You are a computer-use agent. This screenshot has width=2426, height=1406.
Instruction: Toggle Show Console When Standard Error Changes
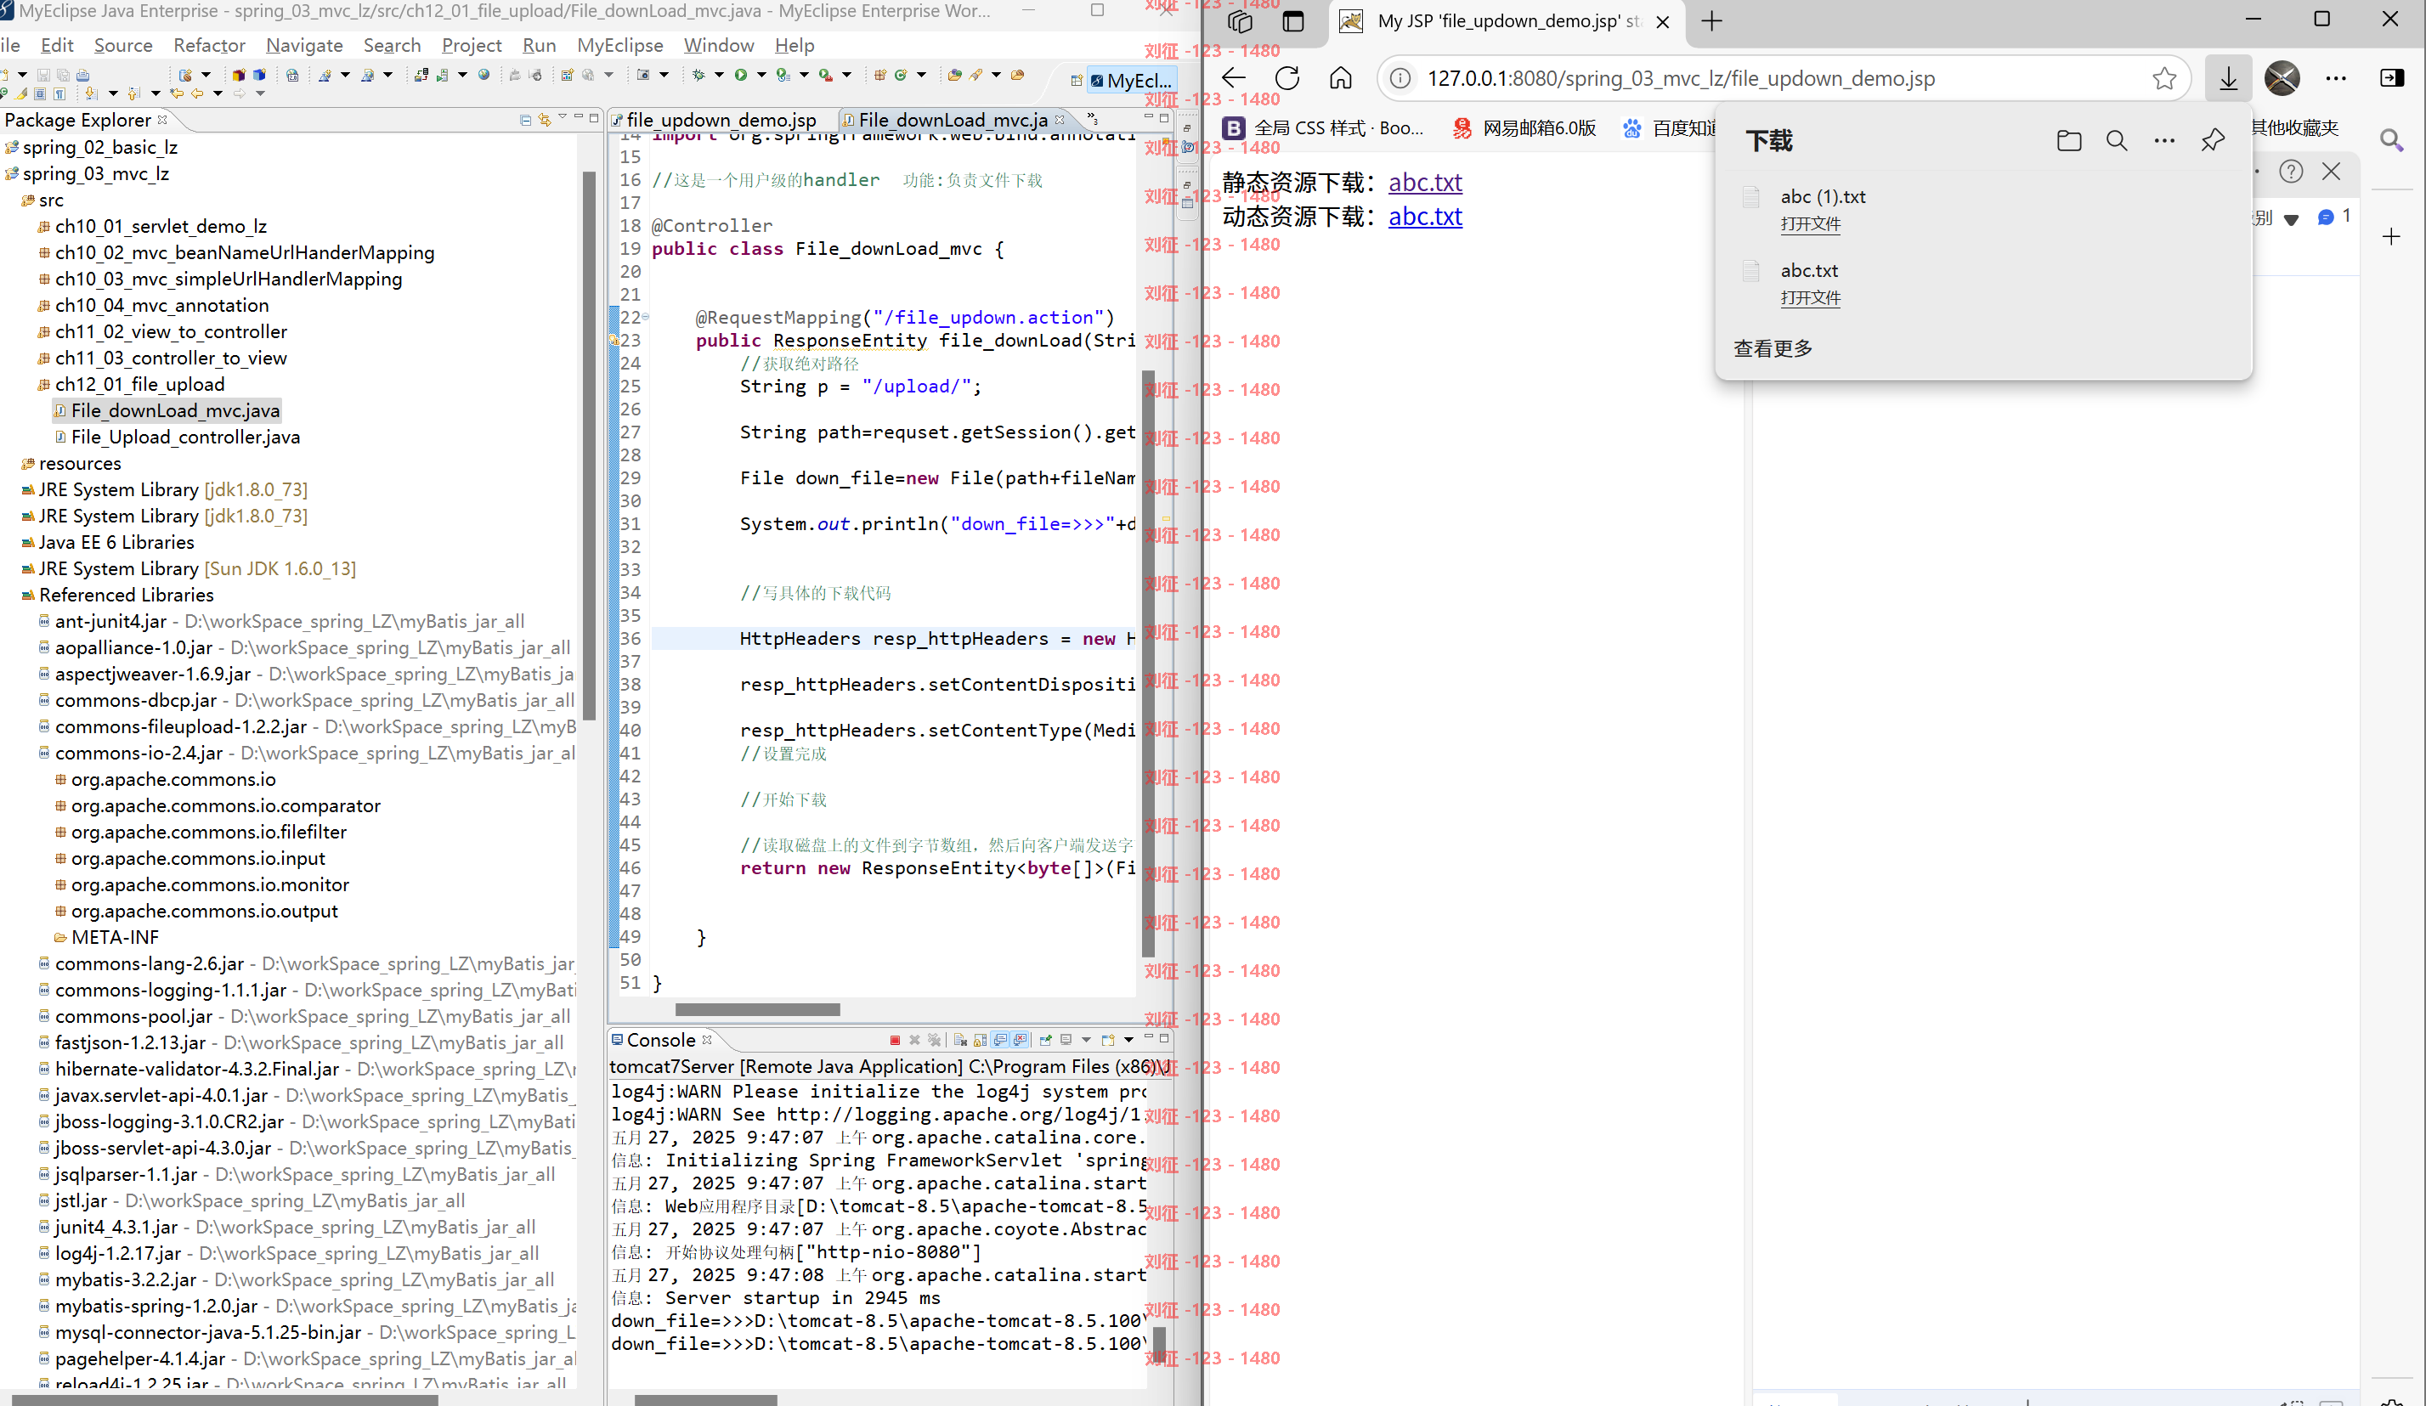[x=1021, y=1041]
